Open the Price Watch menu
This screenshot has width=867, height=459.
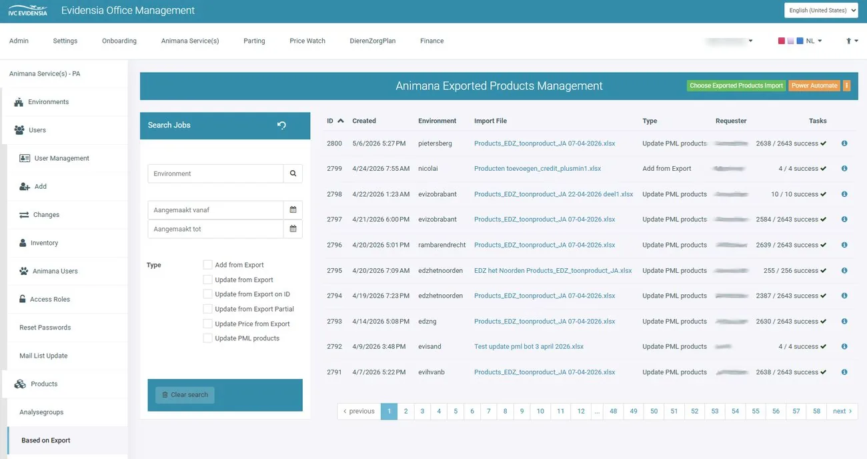(307, 41)
